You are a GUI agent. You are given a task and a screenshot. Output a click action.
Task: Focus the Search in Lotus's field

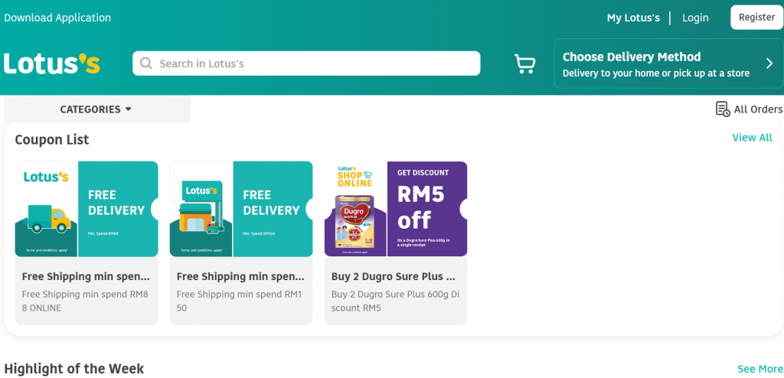click(x=306, y=64)
